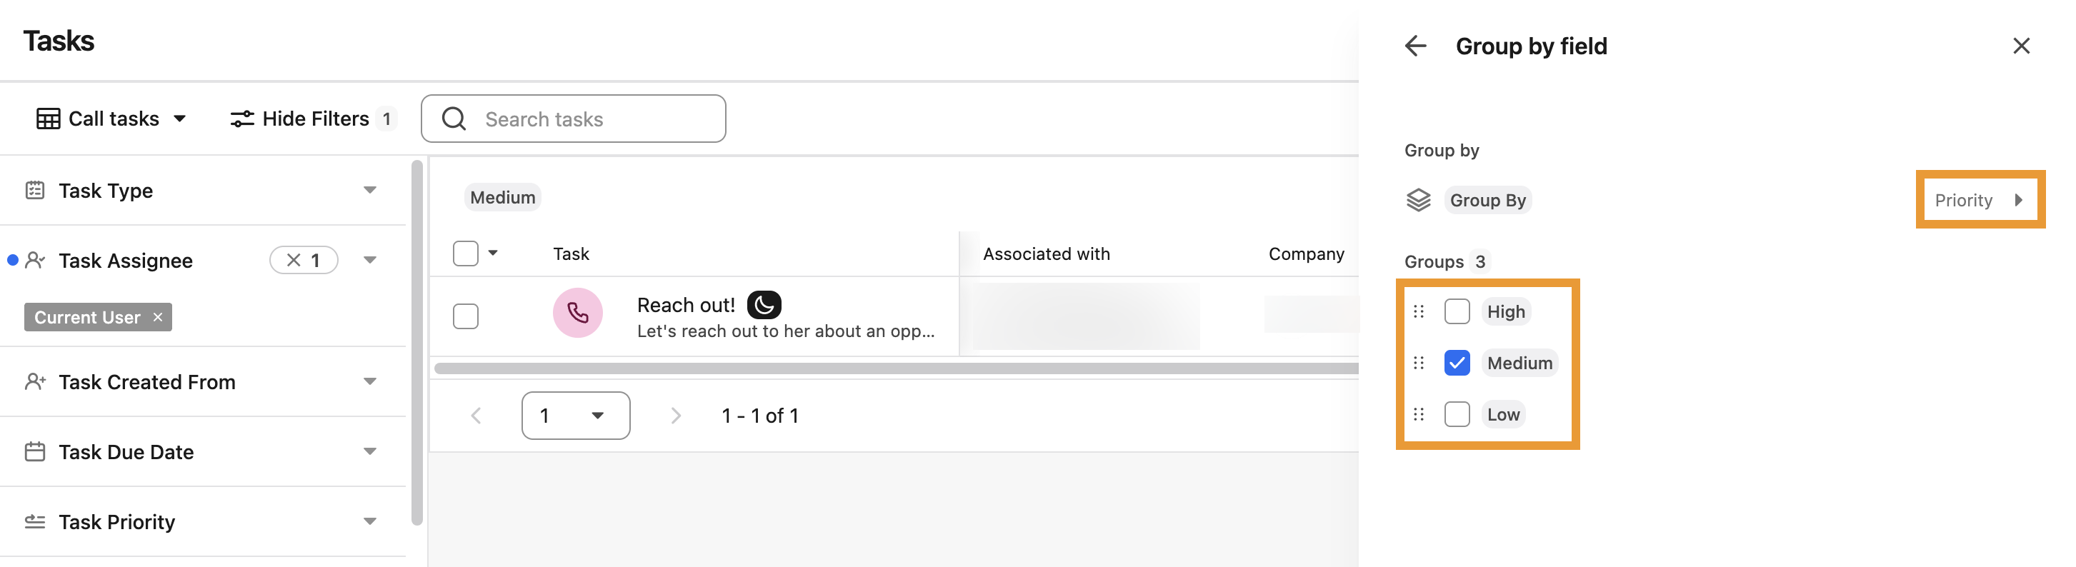Click the pink phone call task icon
Screen dimensions: 2076x567
coord(577,313)
